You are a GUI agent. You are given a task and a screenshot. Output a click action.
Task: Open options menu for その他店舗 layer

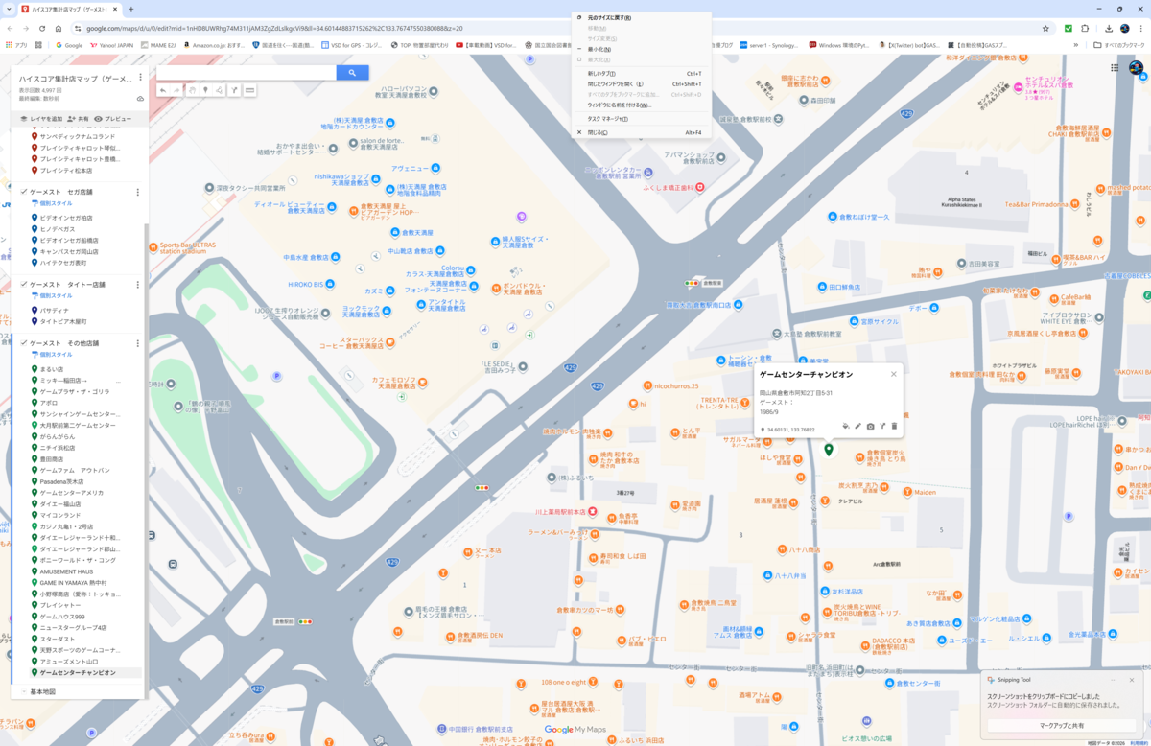tap(137, 342)
